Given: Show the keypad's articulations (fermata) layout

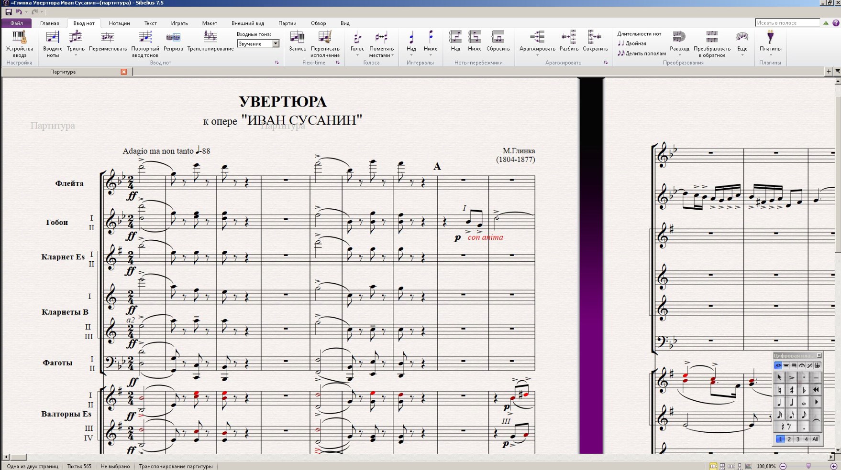Looking at the screenshot, I should (802, 366).
